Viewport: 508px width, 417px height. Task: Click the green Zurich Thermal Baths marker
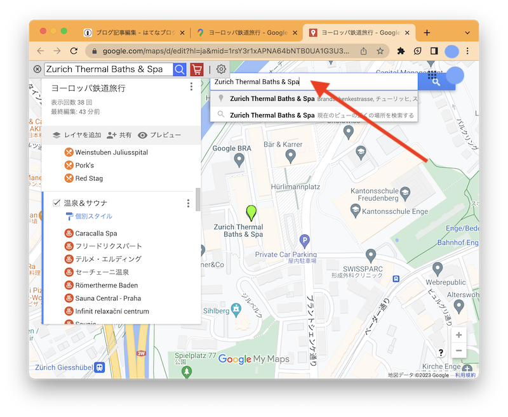(x=251, y=213)
